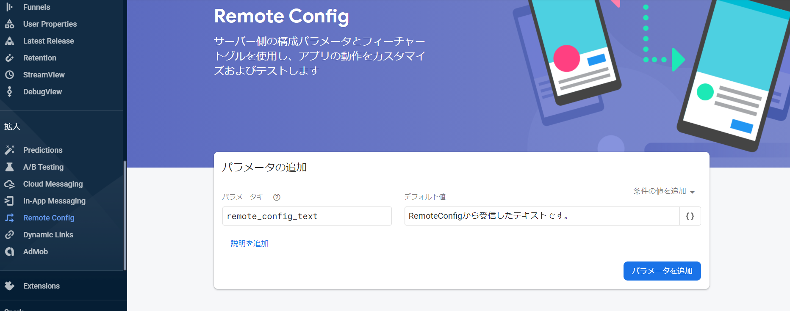Click the パラメータを追加 button

[x=662, y=271]
